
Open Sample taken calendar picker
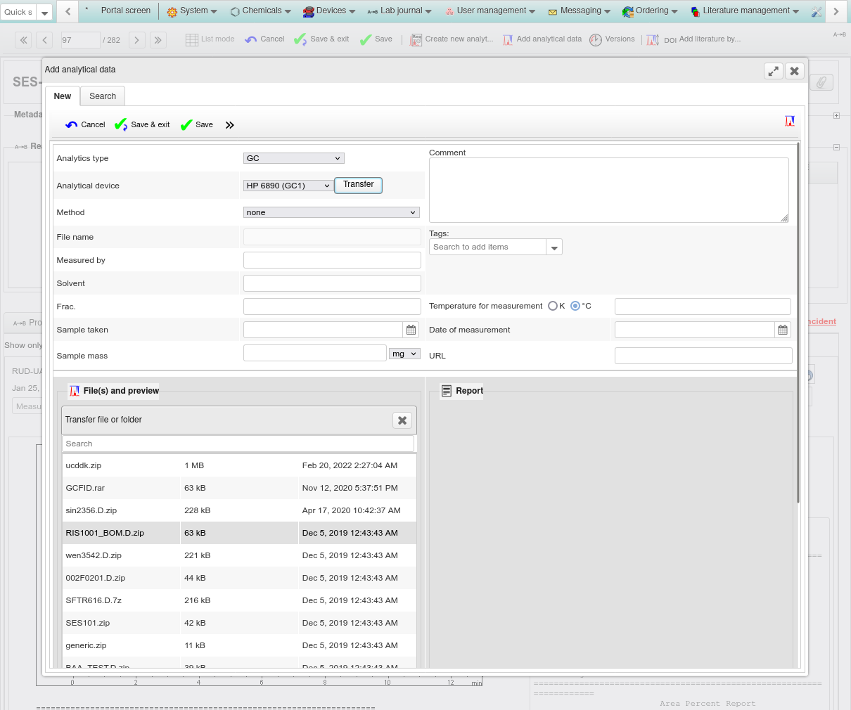pyautogui.click(x=411, y=330)
